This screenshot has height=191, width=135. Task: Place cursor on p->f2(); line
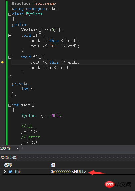point(30,142)
